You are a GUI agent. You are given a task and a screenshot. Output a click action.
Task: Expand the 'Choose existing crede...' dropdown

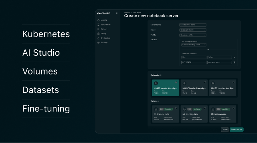pyautogui.click(x=194, y=45)
